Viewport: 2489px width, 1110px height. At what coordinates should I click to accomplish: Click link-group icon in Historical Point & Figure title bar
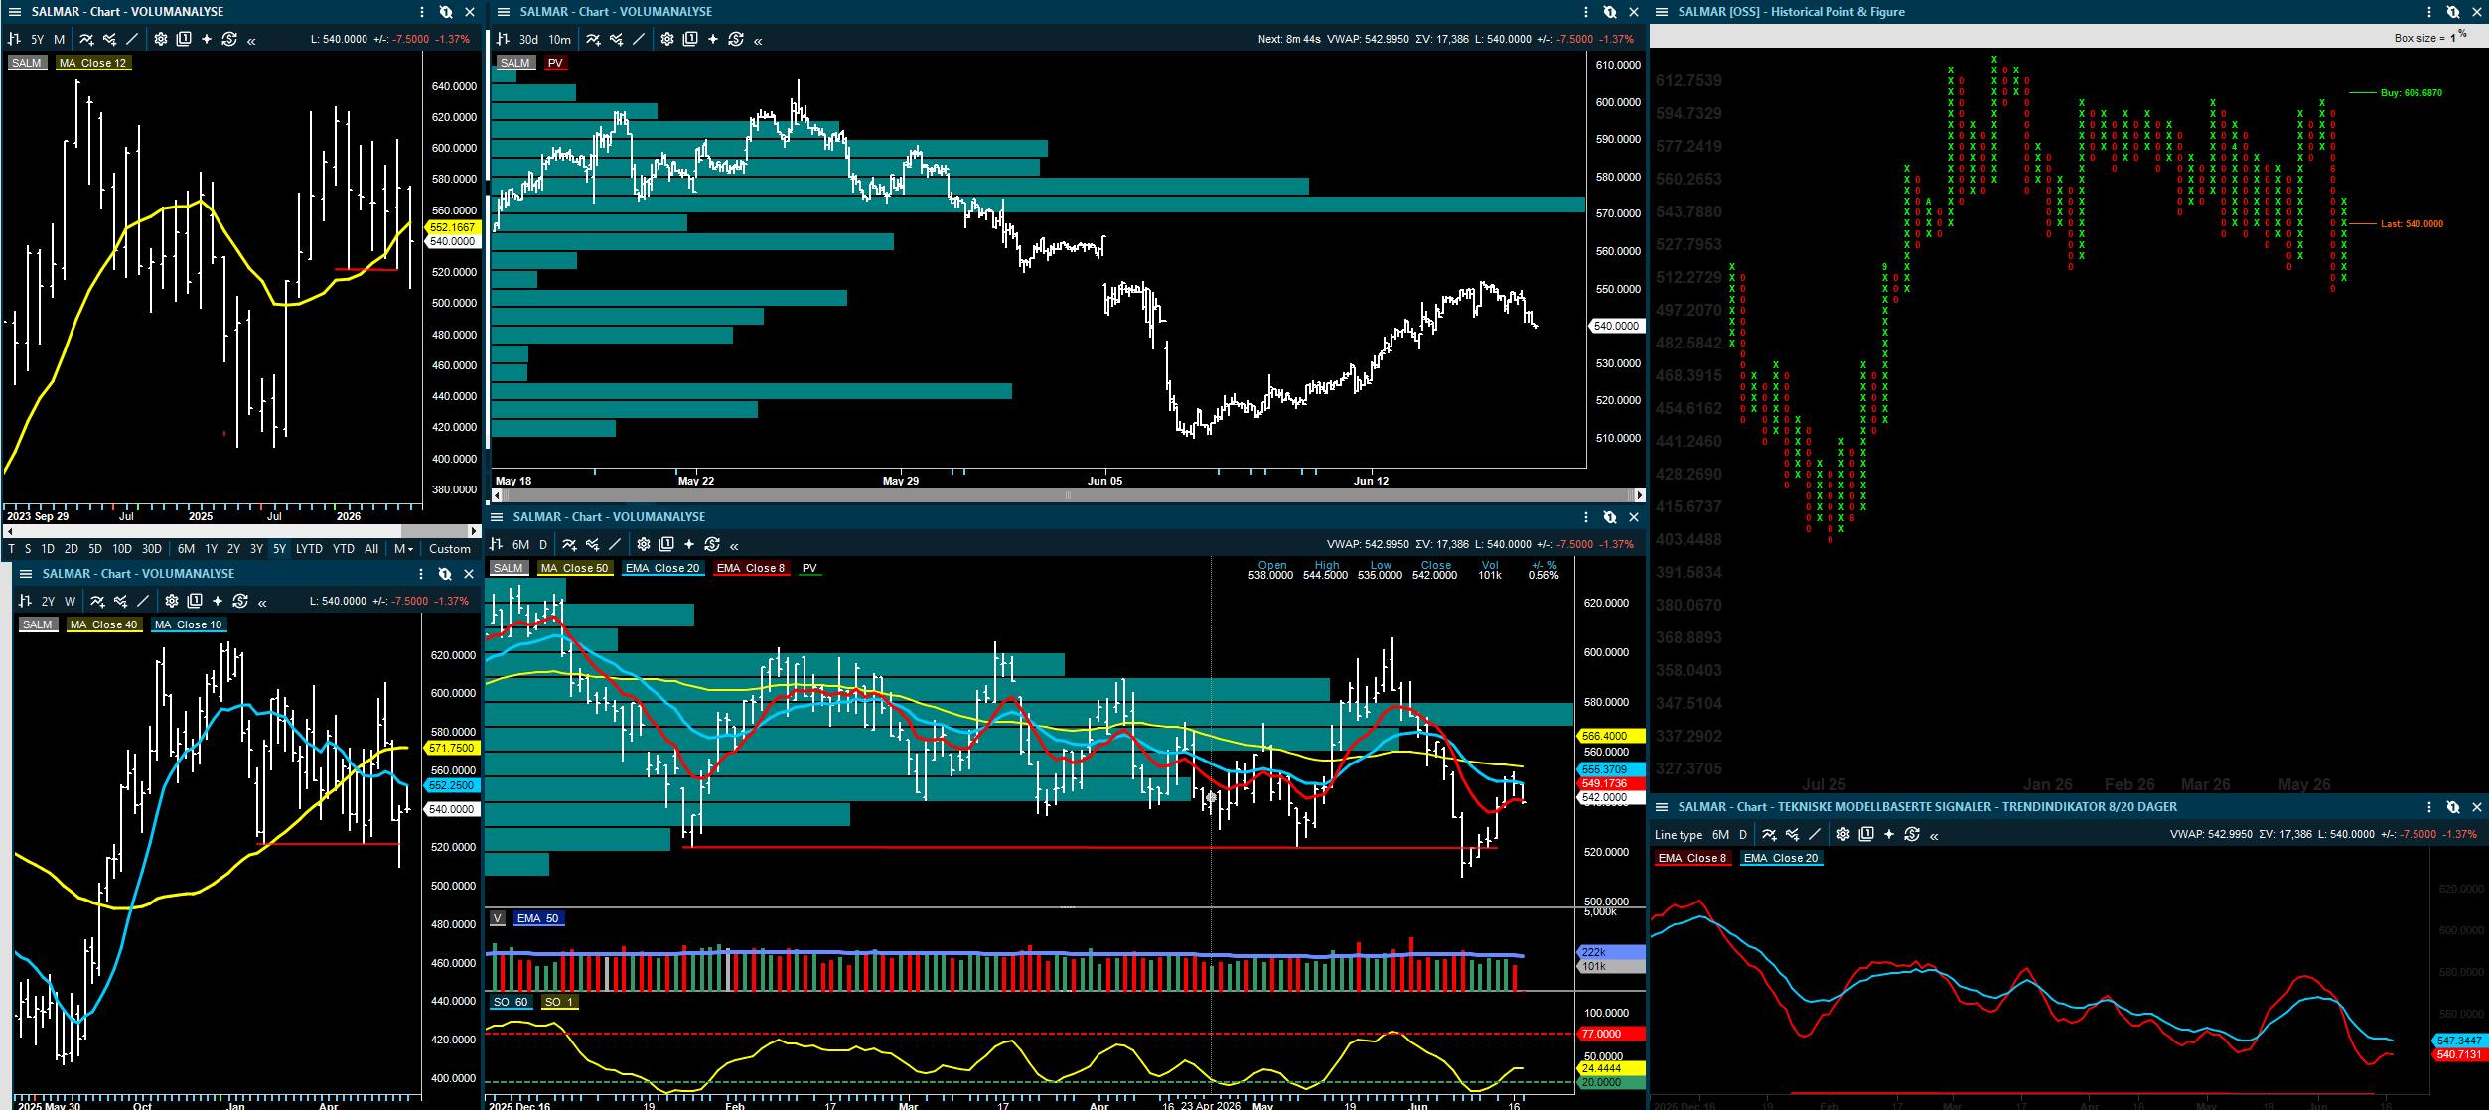click(x=2453, y=12)
